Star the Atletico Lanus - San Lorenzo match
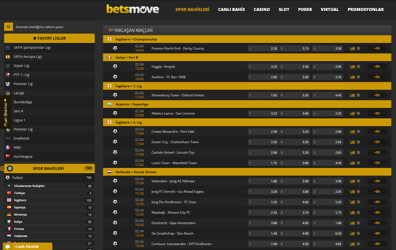 pos(359,113)
